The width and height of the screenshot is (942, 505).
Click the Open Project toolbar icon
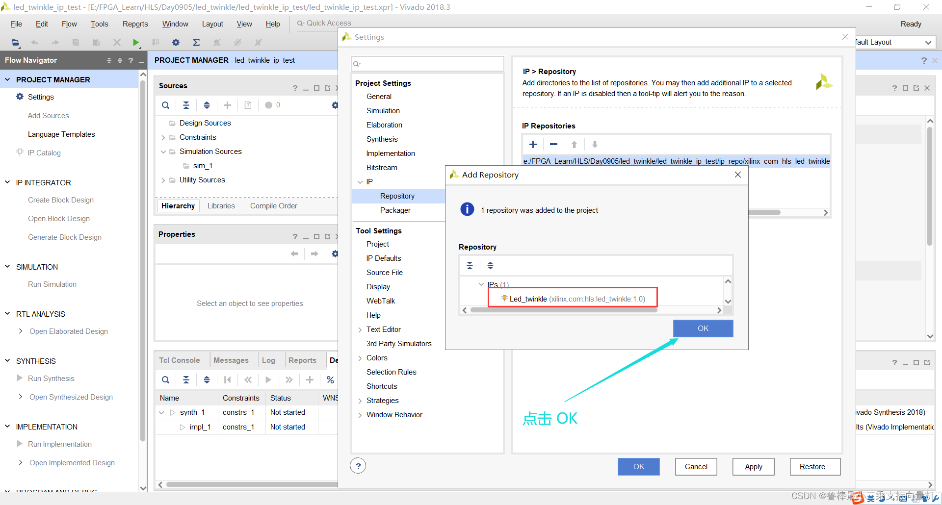pos(16,43)
